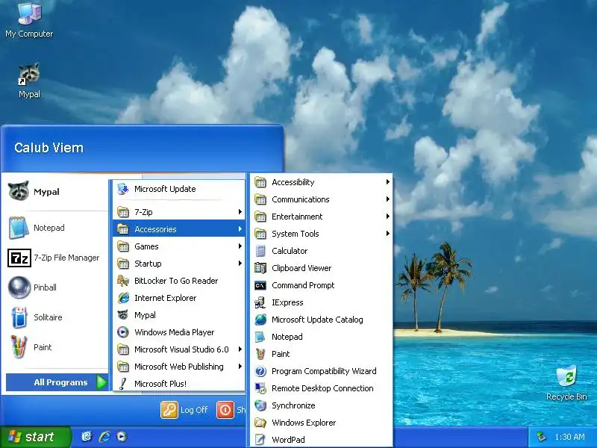The height and width of the screenshot is (448, 597).
Task: Click the Windows Explorer folder icon
Action: (x=260, y=423)
